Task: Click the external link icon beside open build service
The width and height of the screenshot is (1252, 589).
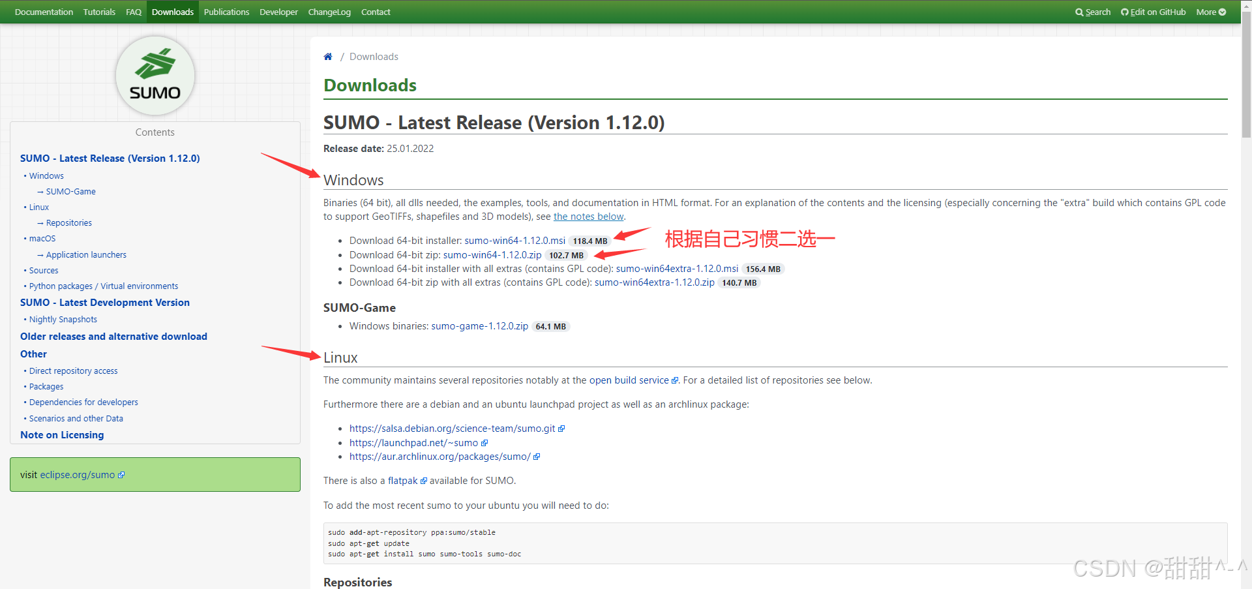Action: point(676,380)
